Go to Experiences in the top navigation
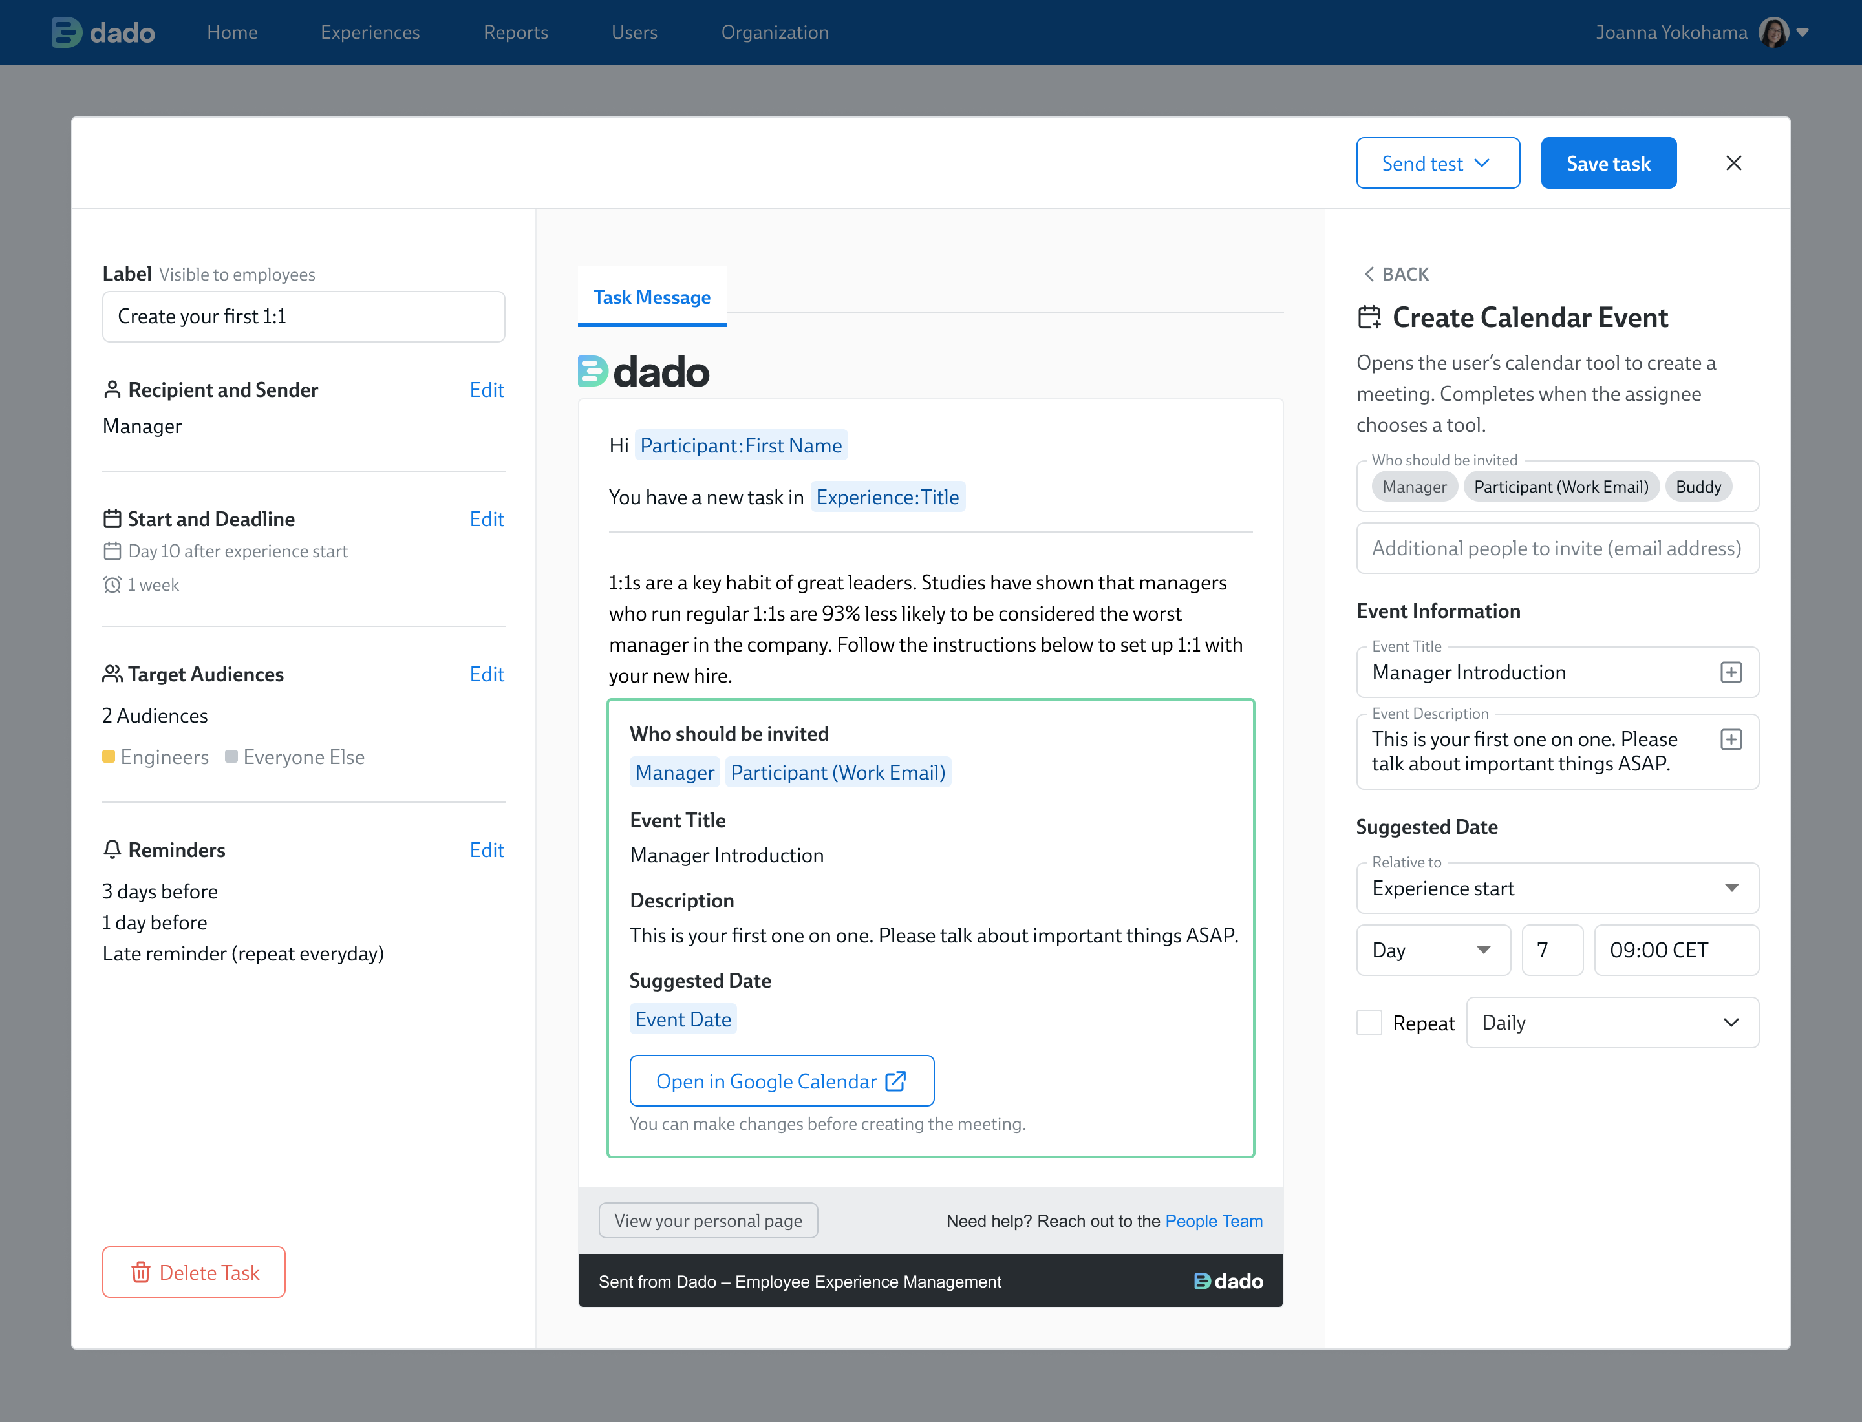The image size is (1862, 1422). tap(370, 32)
